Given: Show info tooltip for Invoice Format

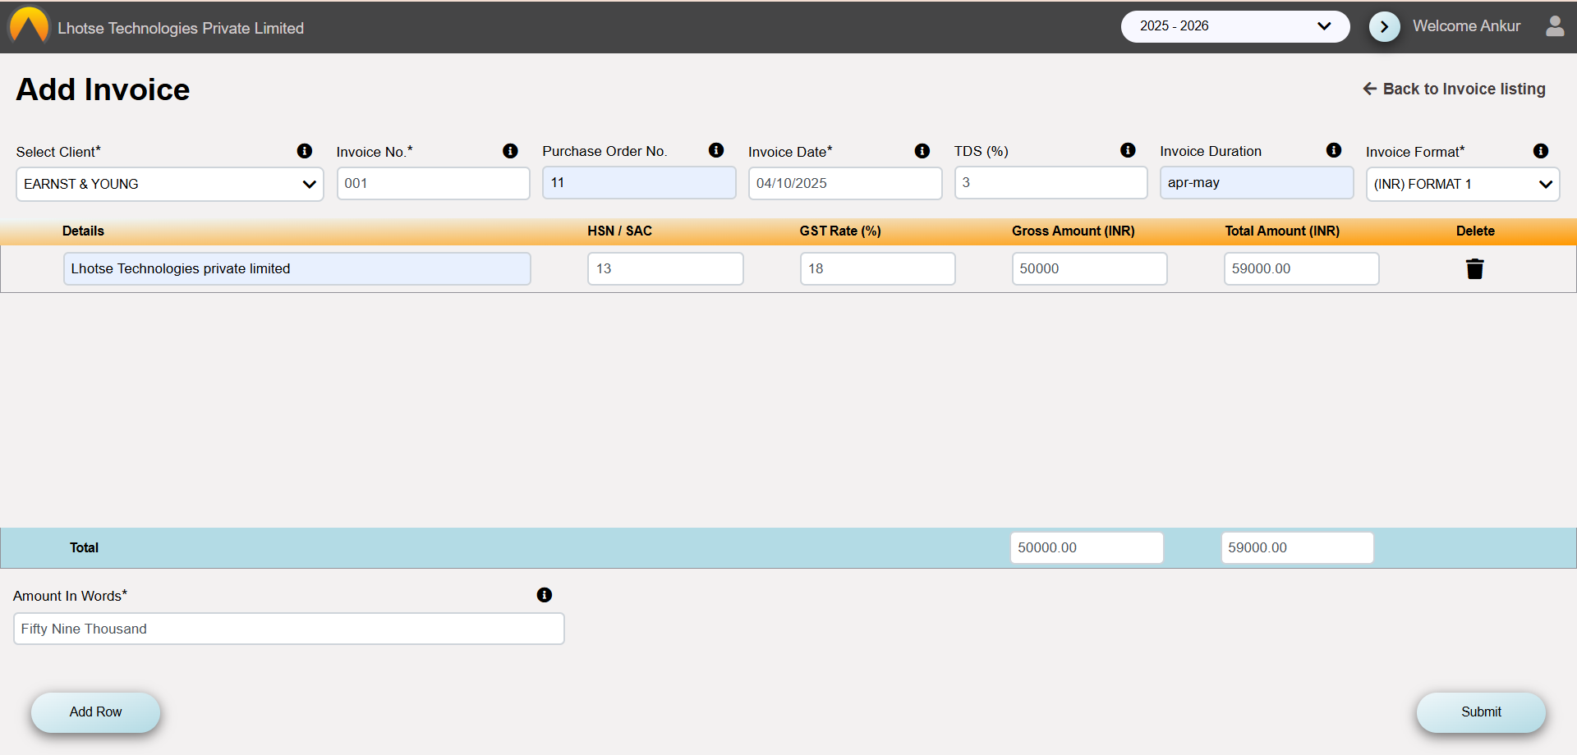Looking at the screenshot, I should (x=1541, y=151).
